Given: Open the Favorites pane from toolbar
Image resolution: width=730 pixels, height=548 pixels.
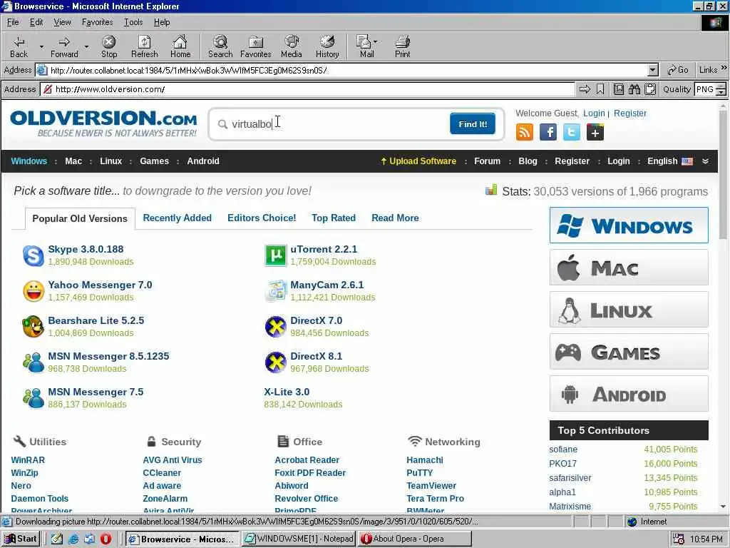Looking at the screenshot, I should pos(256,46).
